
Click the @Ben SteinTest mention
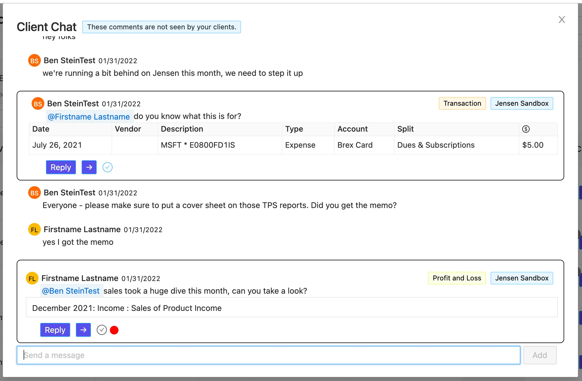coord(71,291)
